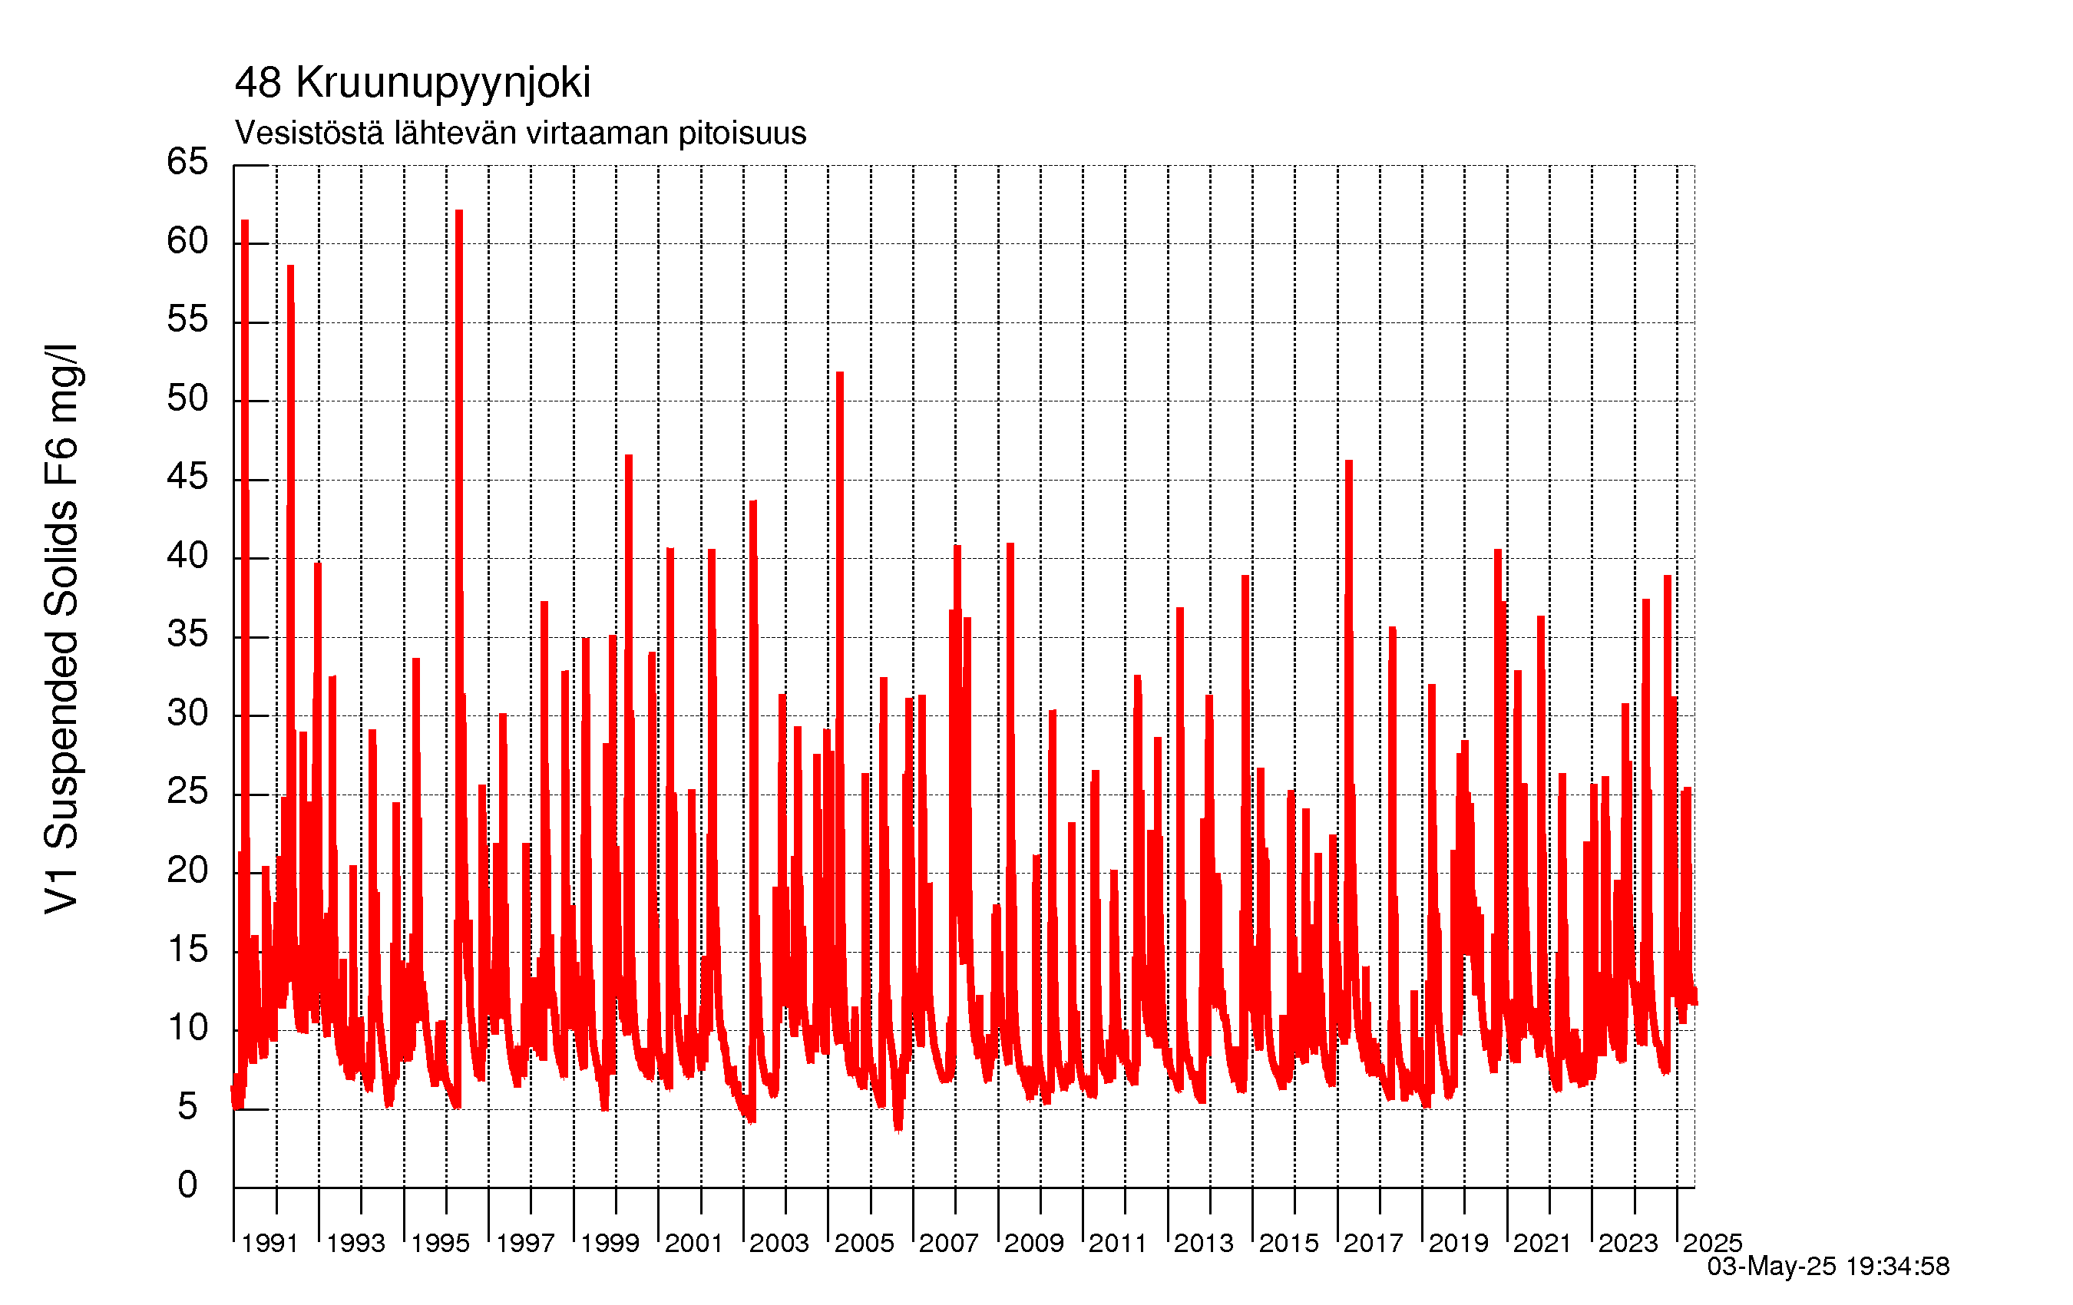The width and height of the screenshot is (2073, 1305).
Task: Click y-axis value 0
Action: 187,1185
